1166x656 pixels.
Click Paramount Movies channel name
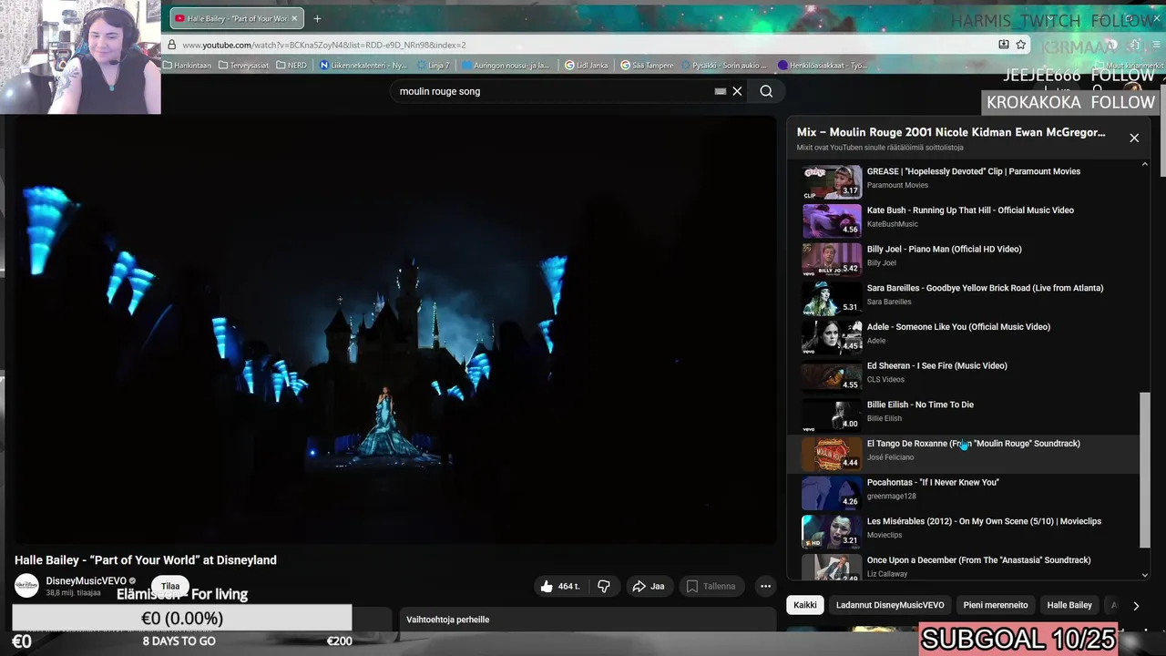click(897, 185)
